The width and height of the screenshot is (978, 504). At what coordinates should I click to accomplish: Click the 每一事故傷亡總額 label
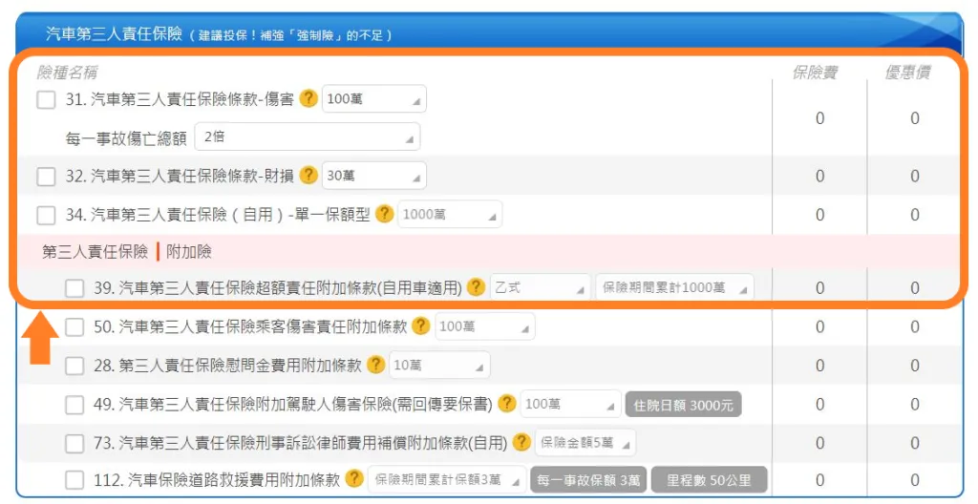[x=126, y=137]
